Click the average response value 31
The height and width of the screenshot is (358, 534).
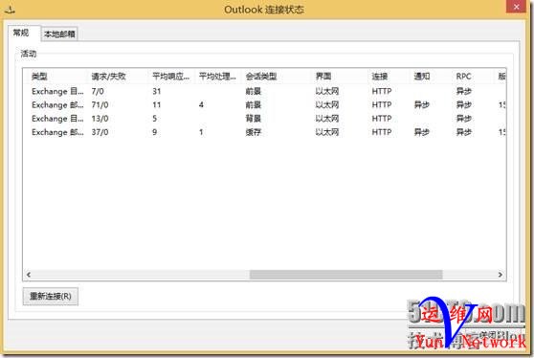pyautogui.click(x=157, y=91)
